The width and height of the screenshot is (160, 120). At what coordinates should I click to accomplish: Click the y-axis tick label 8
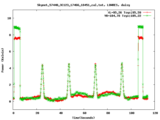coord(10,35)
